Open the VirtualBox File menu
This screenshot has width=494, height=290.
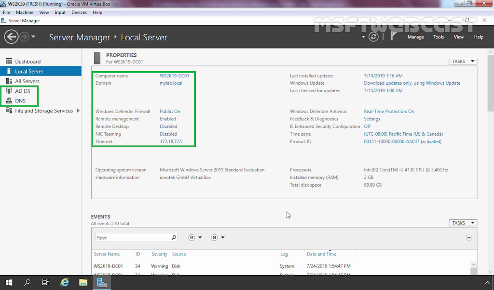(x=6, y=12)
